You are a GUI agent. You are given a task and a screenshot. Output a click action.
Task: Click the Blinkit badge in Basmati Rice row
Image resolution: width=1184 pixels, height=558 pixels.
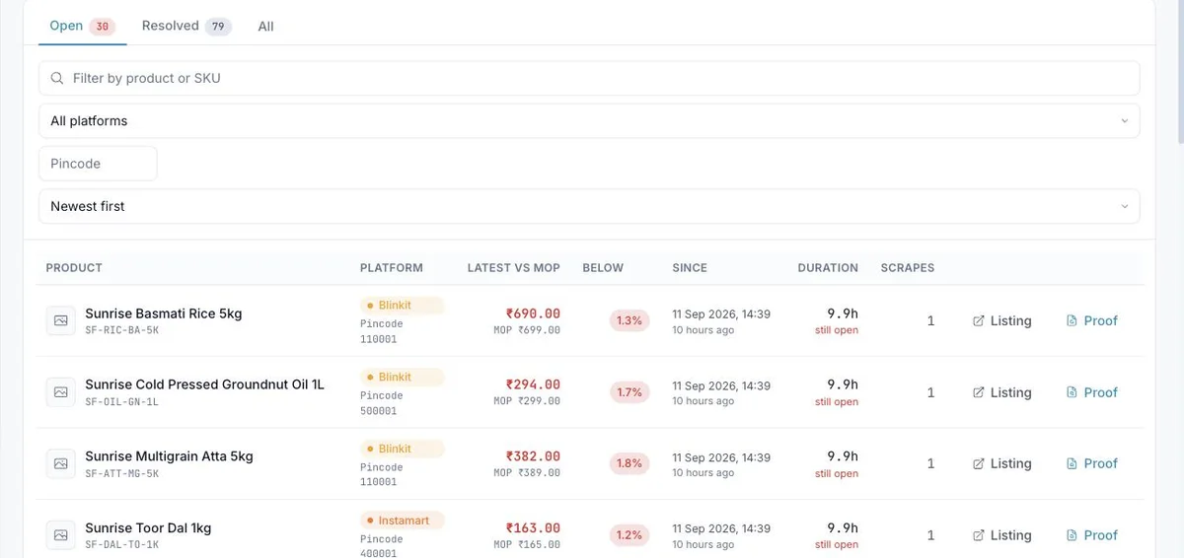(402, 306)
